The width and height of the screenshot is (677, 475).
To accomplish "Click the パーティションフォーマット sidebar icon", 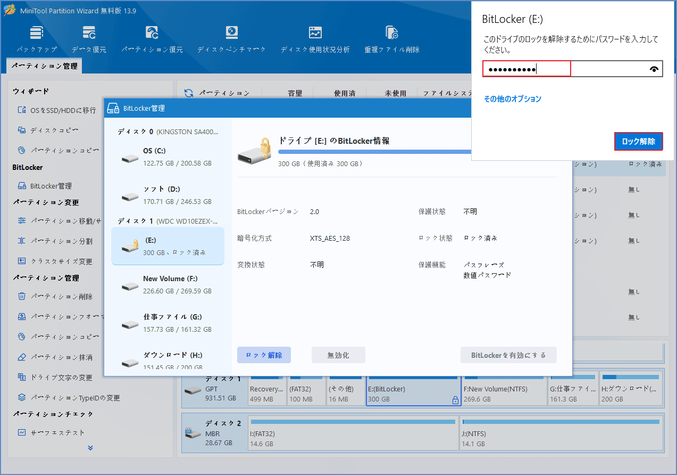I will click(22, 316).
